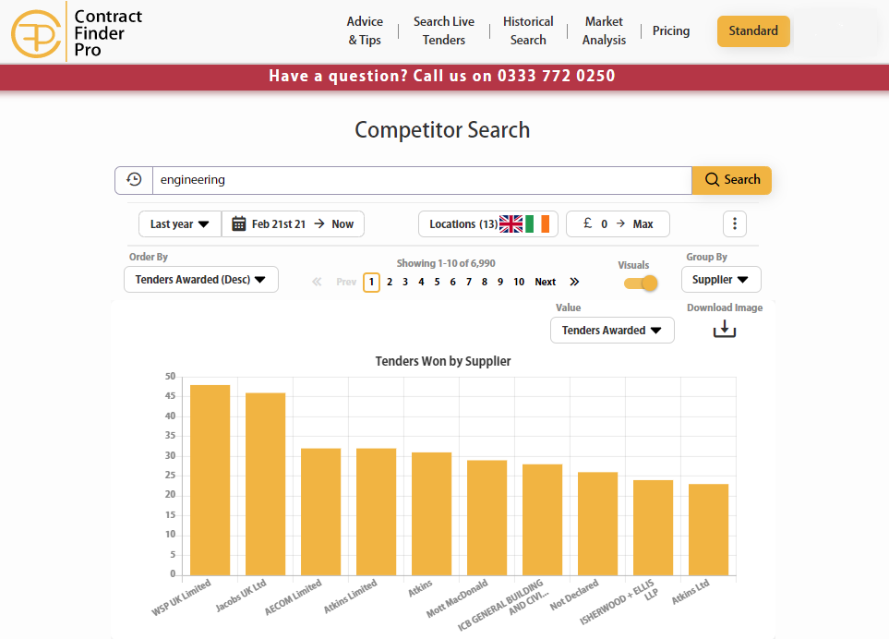Go to results page 4
Screen dimensions: 889x639
[x=421, y=282]
